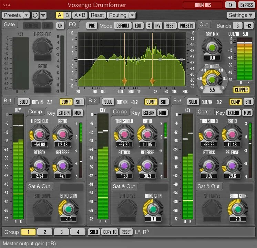This screenshot has height=248, width=257.
Task: Click the B-3 RELEASE knob
Action: pos(232,166)
